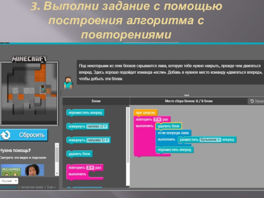The height and width of the screenshot is (198, 264).
Task: Click the help panel scroll-down arrow
Action: pyautogui.click(x=57, y=174)
